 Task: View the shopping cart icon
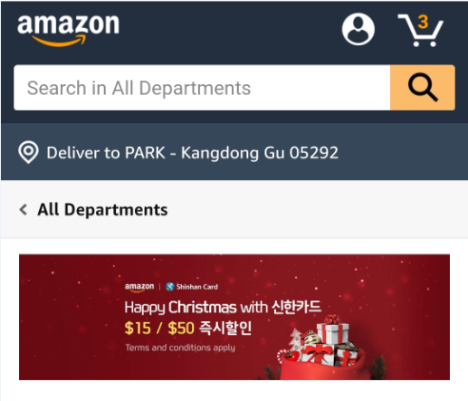pos(421,30)
